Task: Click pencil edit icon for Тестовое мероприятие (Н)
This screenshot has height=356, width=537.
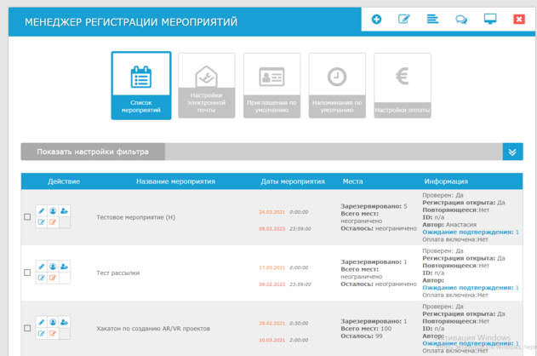Action: pyautogui.click(x=42, y=210)
